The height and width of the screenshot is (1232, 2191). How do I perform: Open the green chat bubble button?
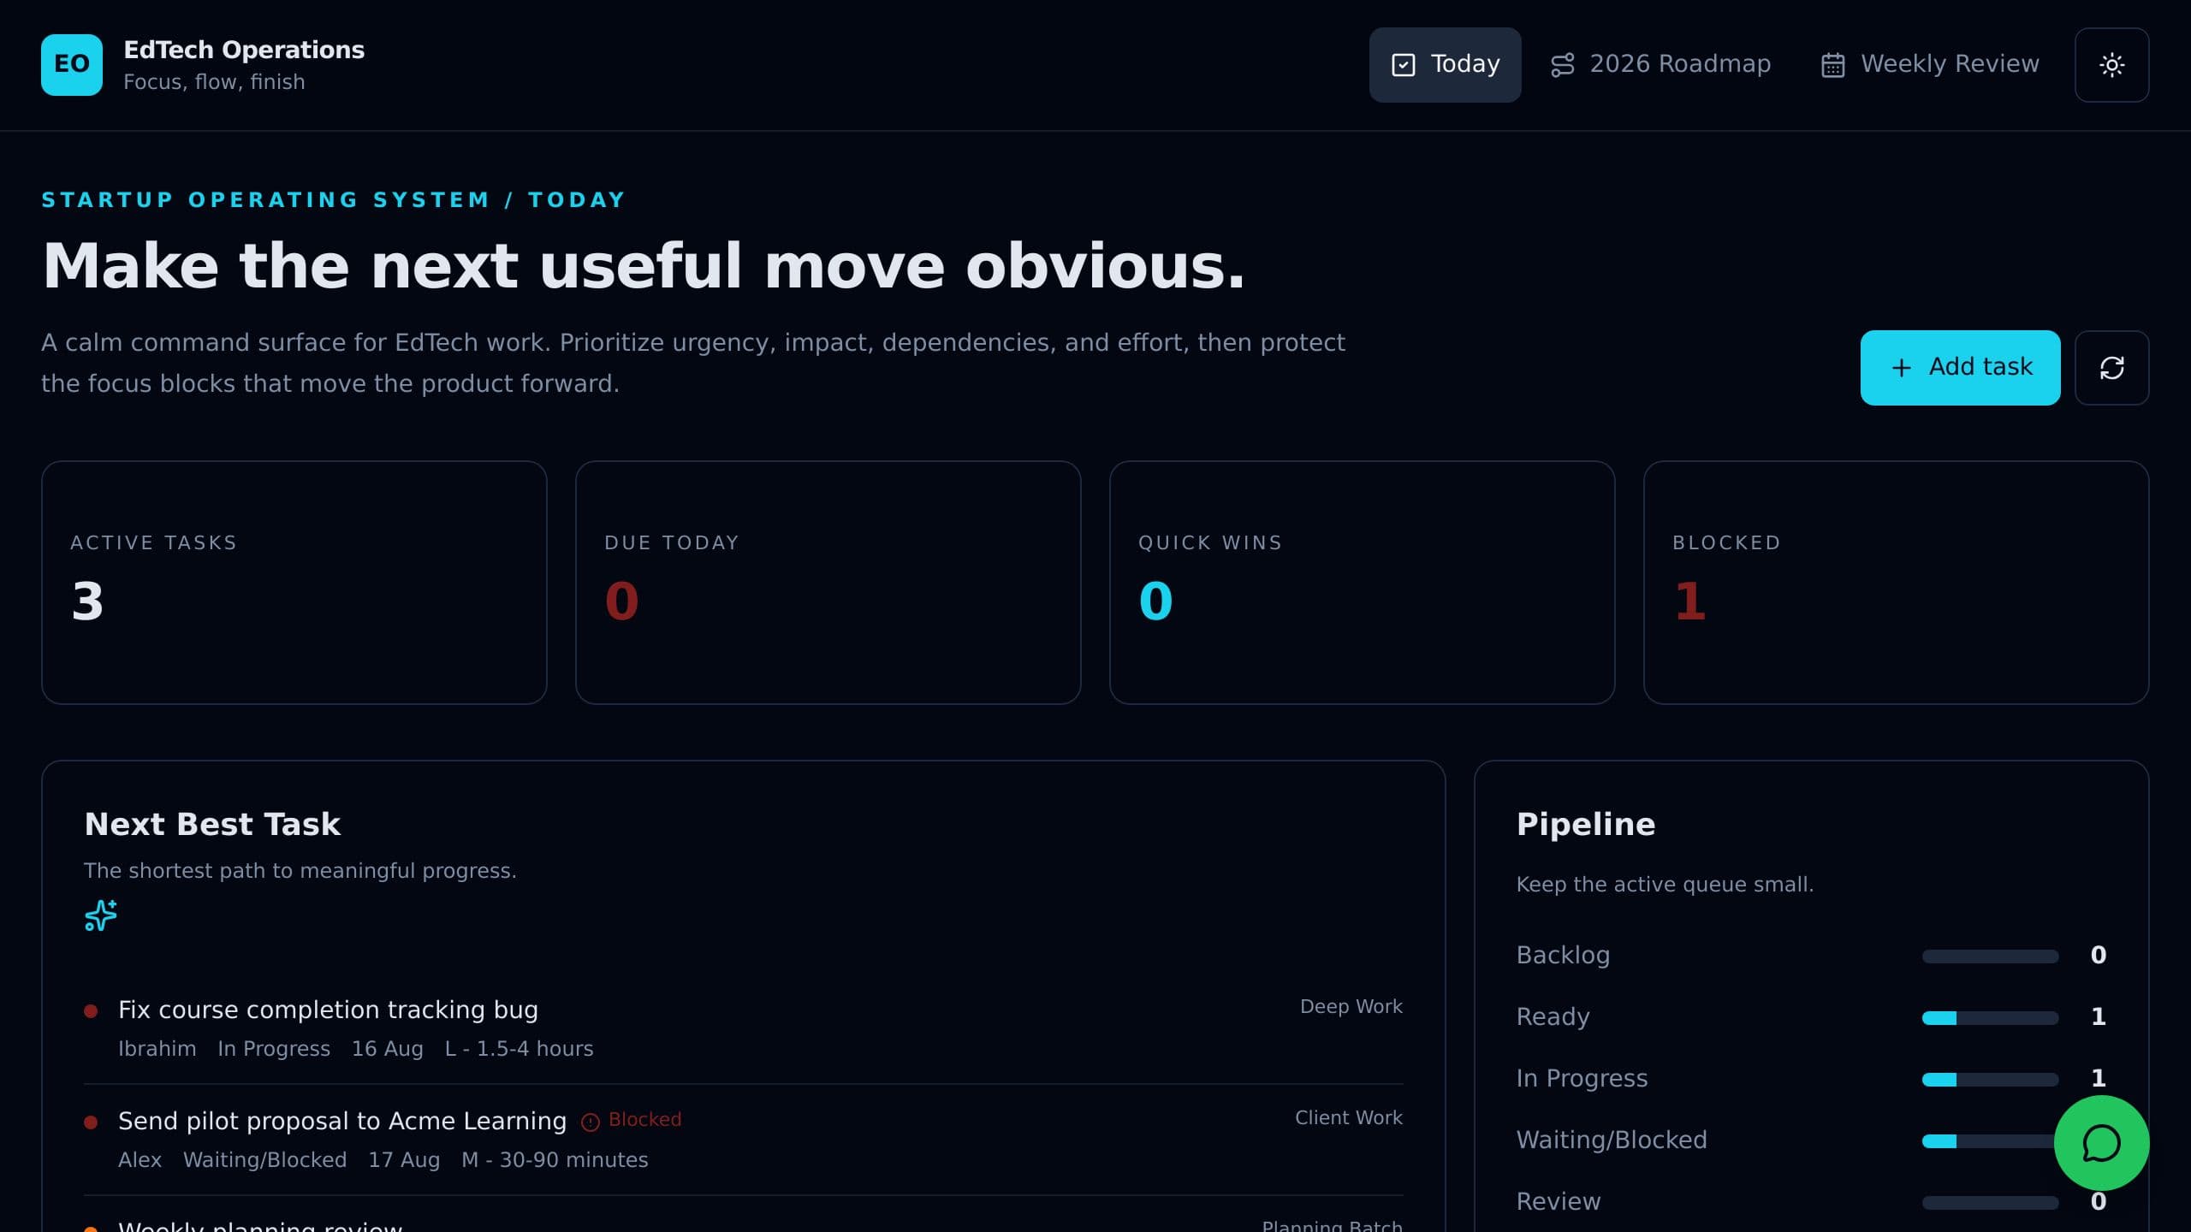[2101, 1143]
